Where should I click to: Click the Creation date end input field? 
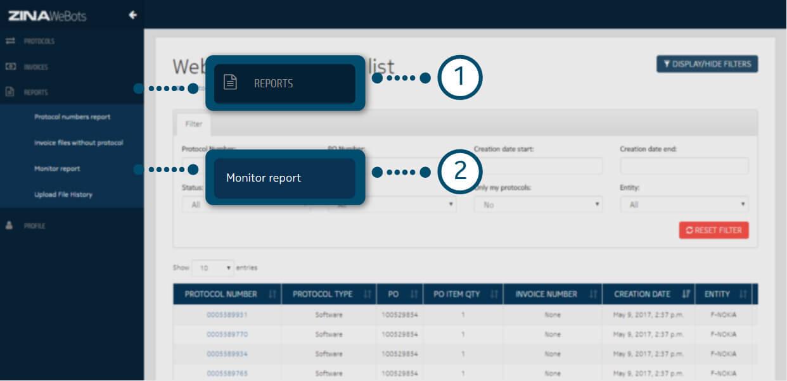(684, 166)
